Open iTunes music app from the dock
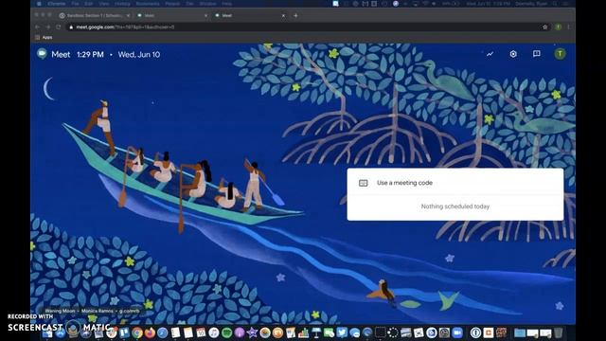The width and height of the screenshot is (606, 341). pos(214,332)
